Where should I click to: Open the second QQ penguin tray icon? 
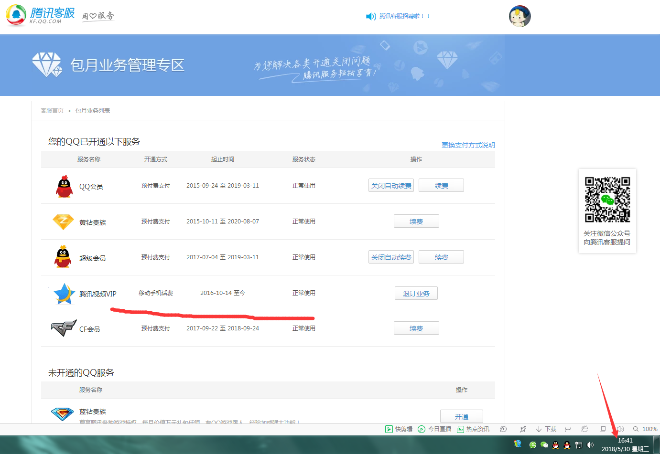567,445
